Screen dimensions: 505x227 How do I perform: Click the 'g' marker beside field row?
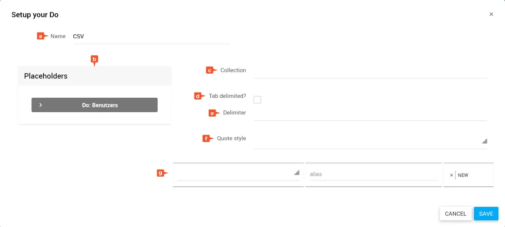pyautogui.click(x=162, y=173)
